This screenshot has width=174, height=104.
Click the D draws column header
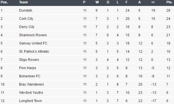coord(108,2)
